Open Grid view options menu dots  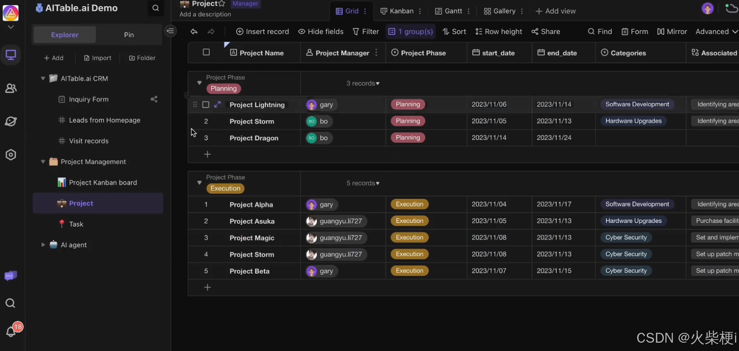[365, 11]
